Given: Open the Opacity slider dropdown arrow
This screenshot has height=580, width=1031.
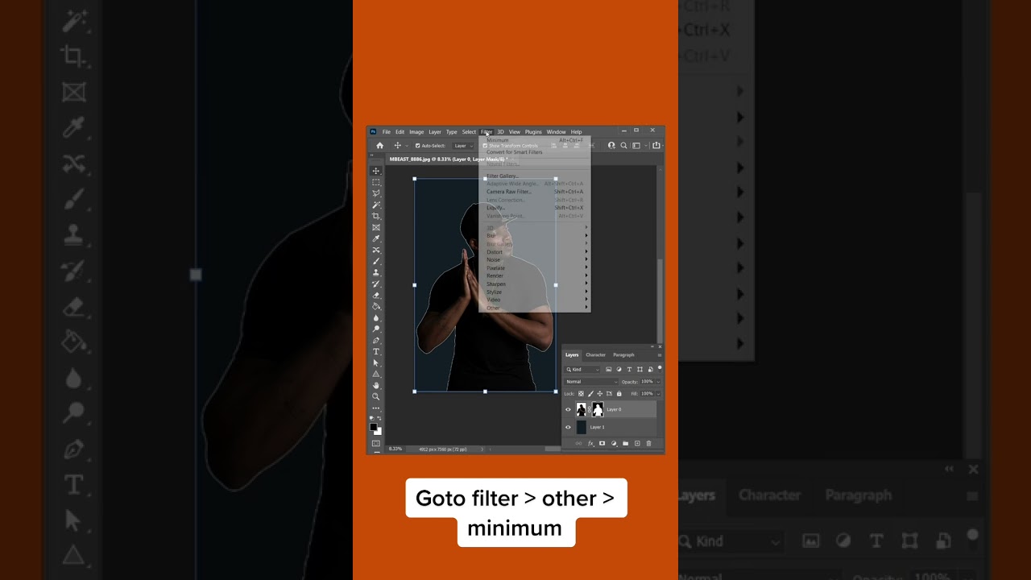Looking at the screenshot, I should point(658,382).
